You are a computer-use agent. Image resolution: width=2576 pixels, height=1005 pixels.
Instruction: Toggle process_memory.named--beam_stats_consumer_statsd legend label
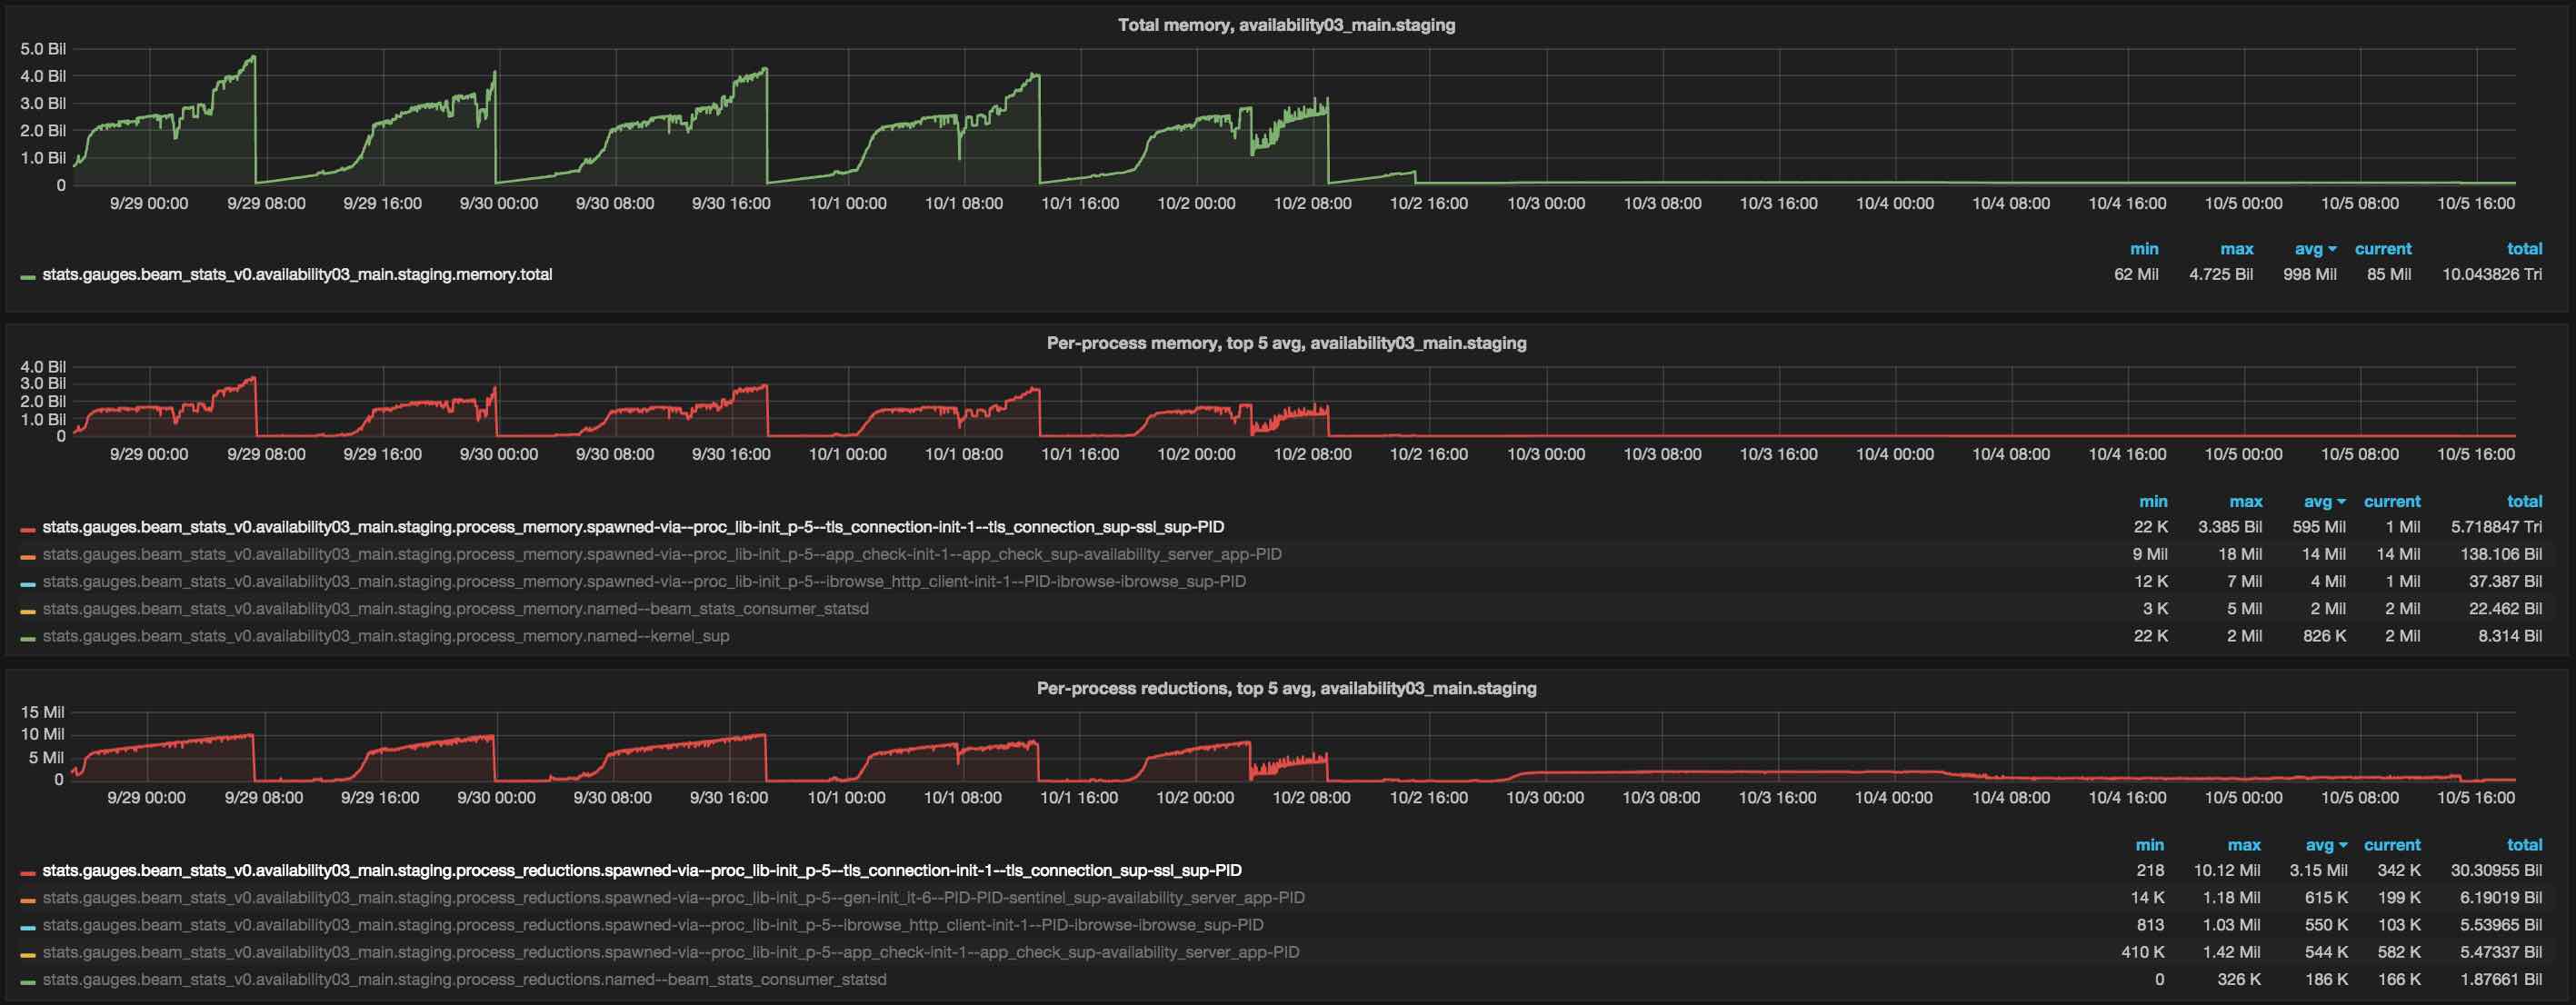455,608
